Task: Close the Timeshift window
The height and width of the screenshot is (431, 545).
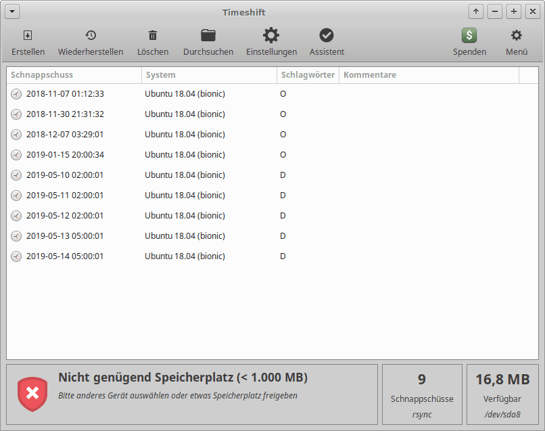Action: (532, 12)
